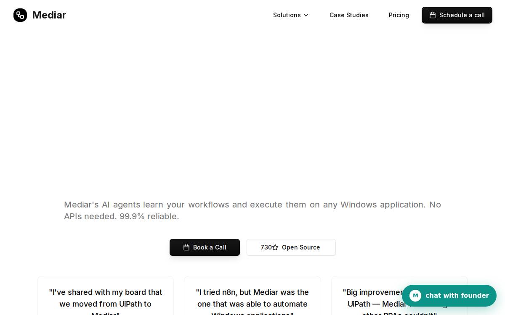Select the testimonial mentioning n8n
The image size is (505, 315).
(x=252, y=296)
